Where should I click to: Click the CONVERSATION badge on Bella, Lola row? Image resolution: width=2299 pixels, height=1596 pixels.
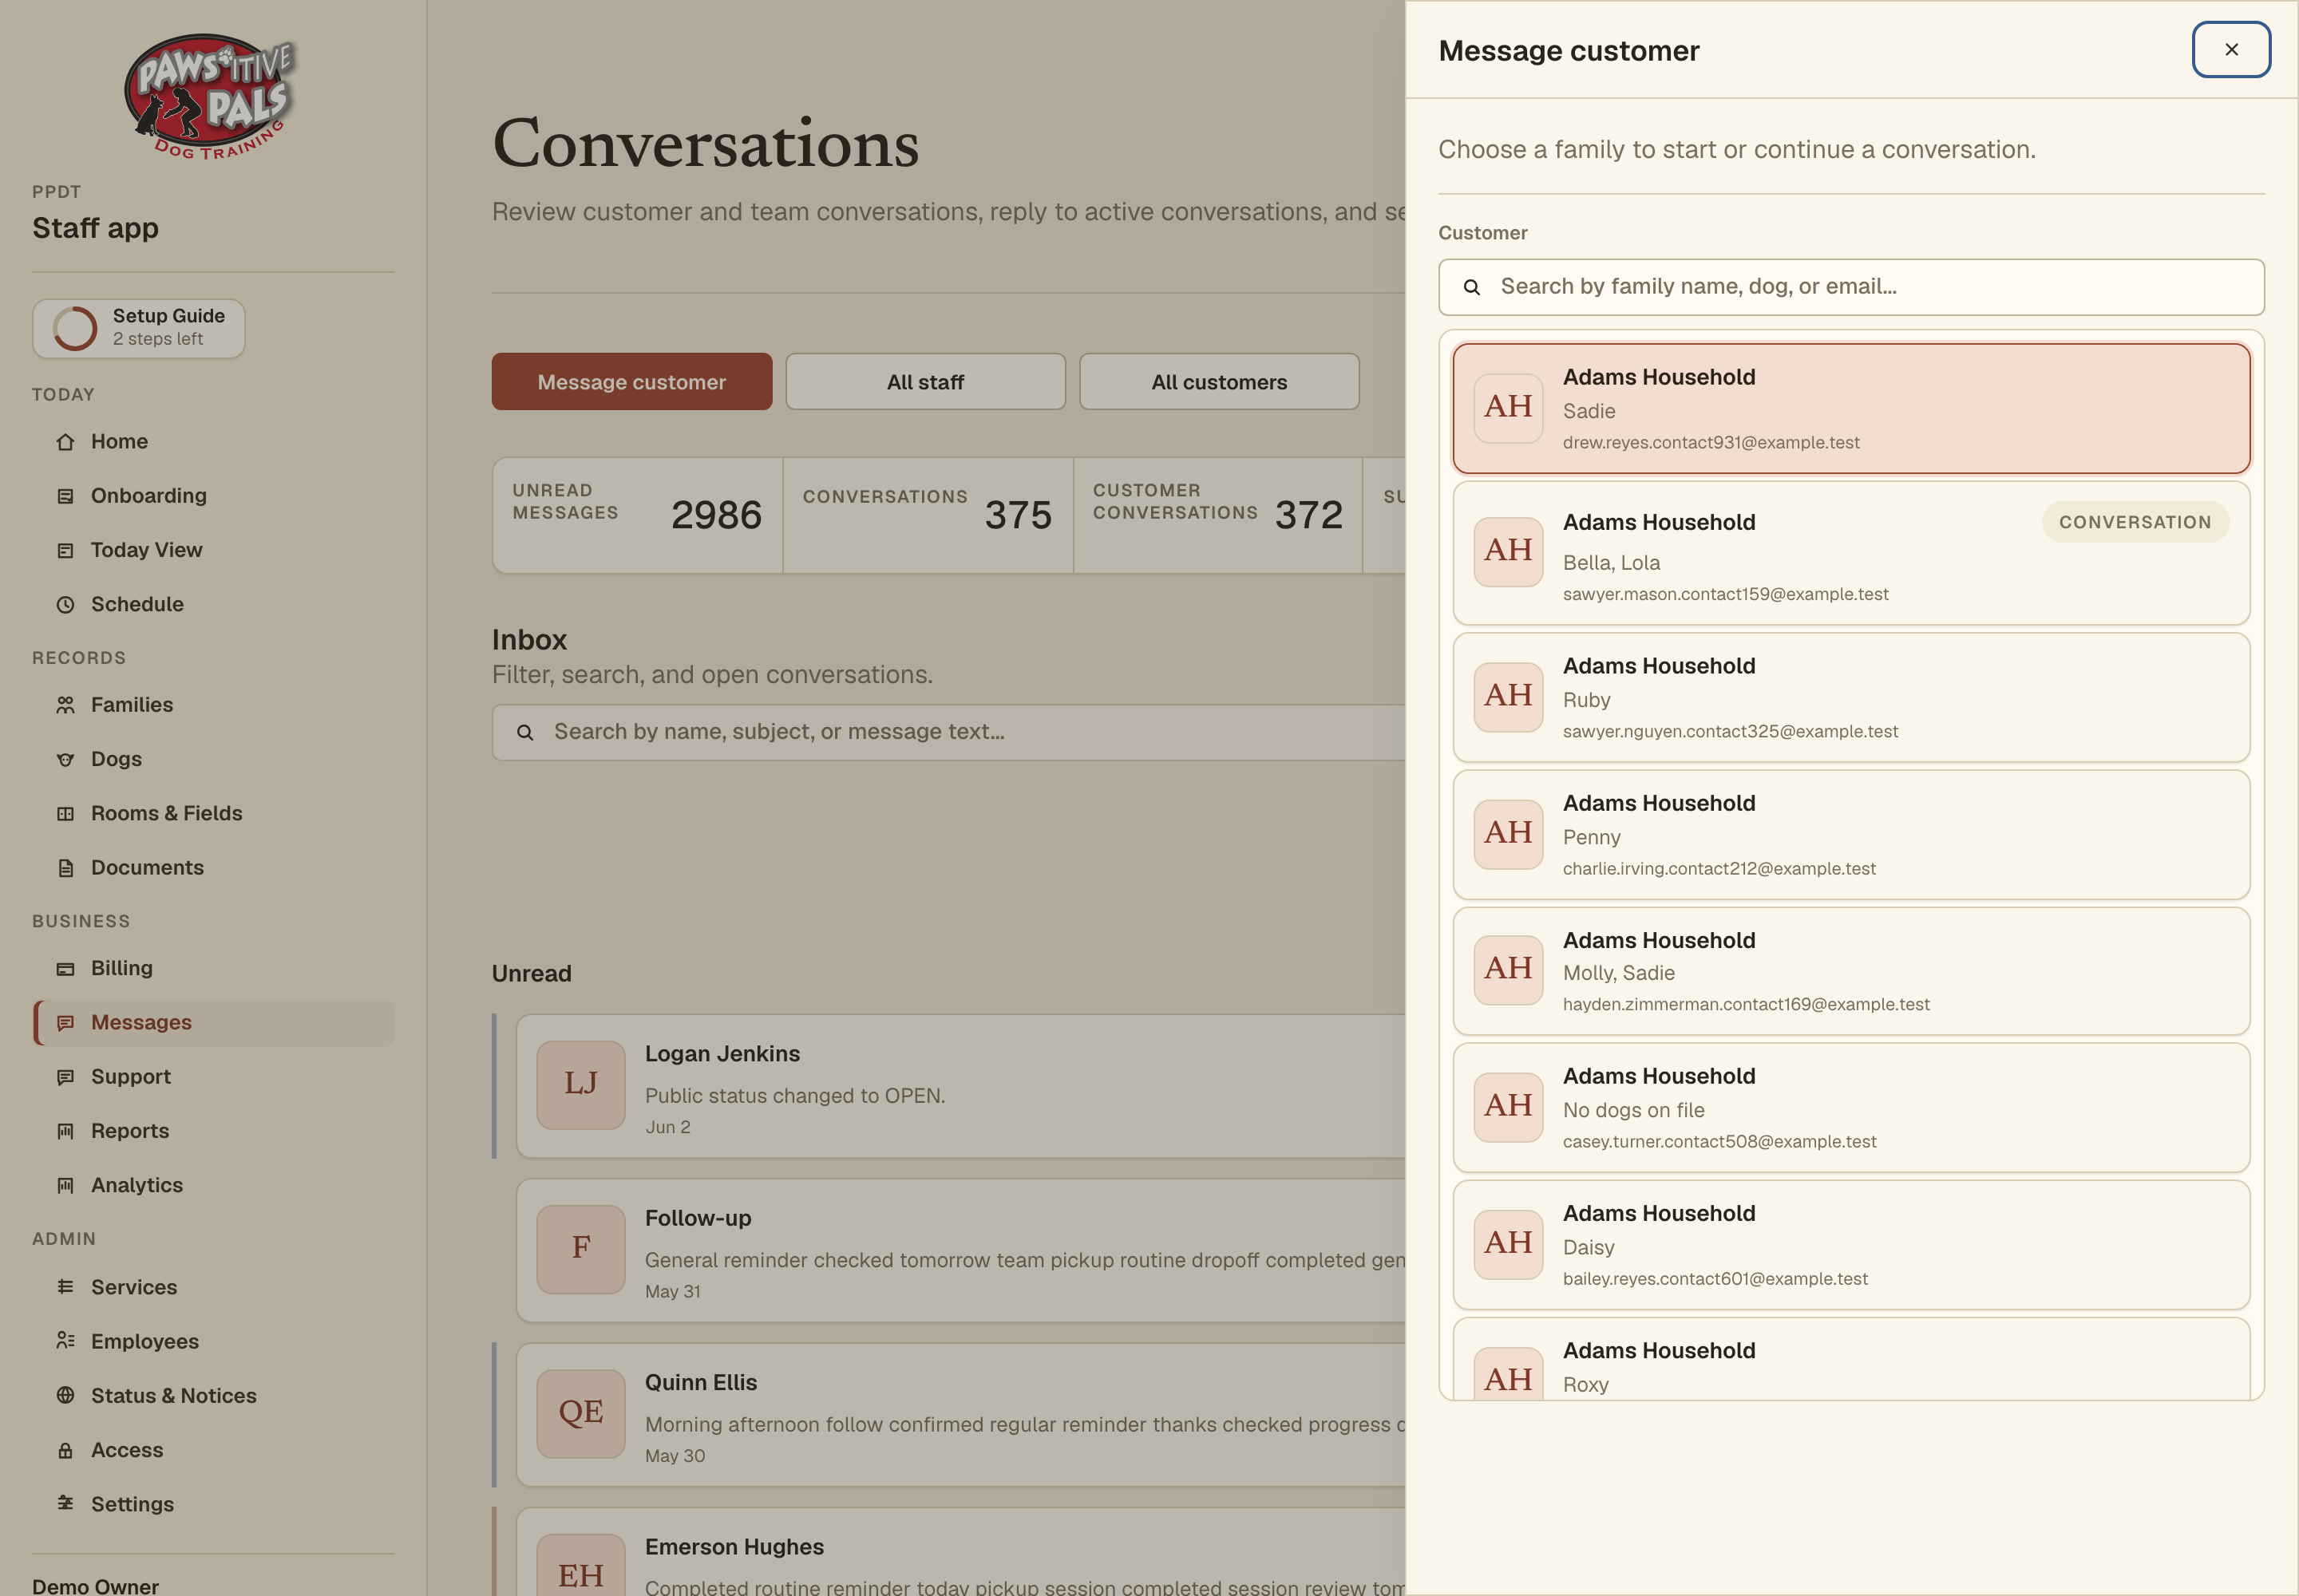[2135, 522]
